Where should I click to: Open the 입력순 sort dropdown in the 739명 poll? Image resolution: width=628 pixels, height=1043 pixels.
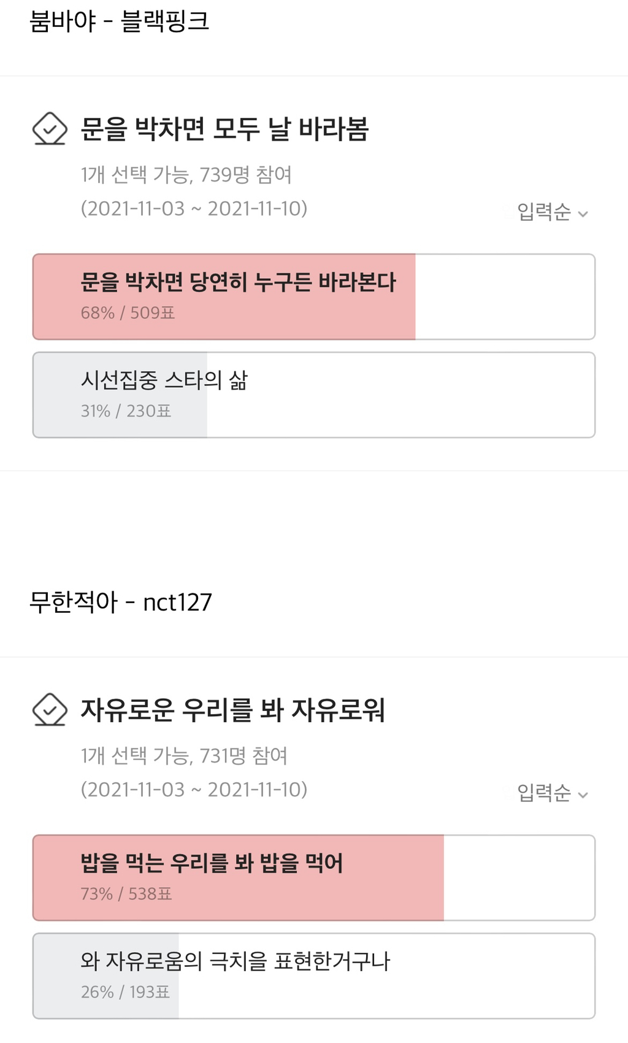point(552,212)
